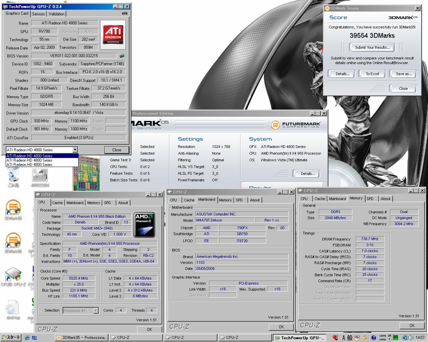
Task: Click the green CPU meter tray icon
Action: [x=396, y=338]
